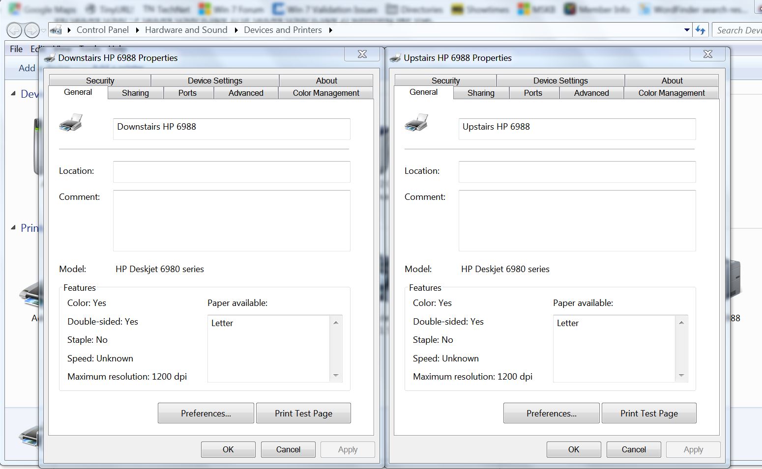Click Print Test Page in Upstairs HP 6988 Properties

(649, 413)
